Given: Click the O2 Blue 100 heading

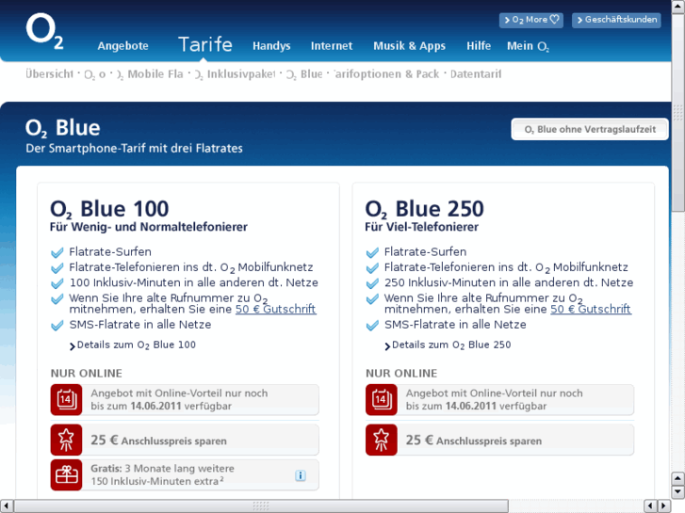Looking at the screenshot, I should (x=109, y=209).
